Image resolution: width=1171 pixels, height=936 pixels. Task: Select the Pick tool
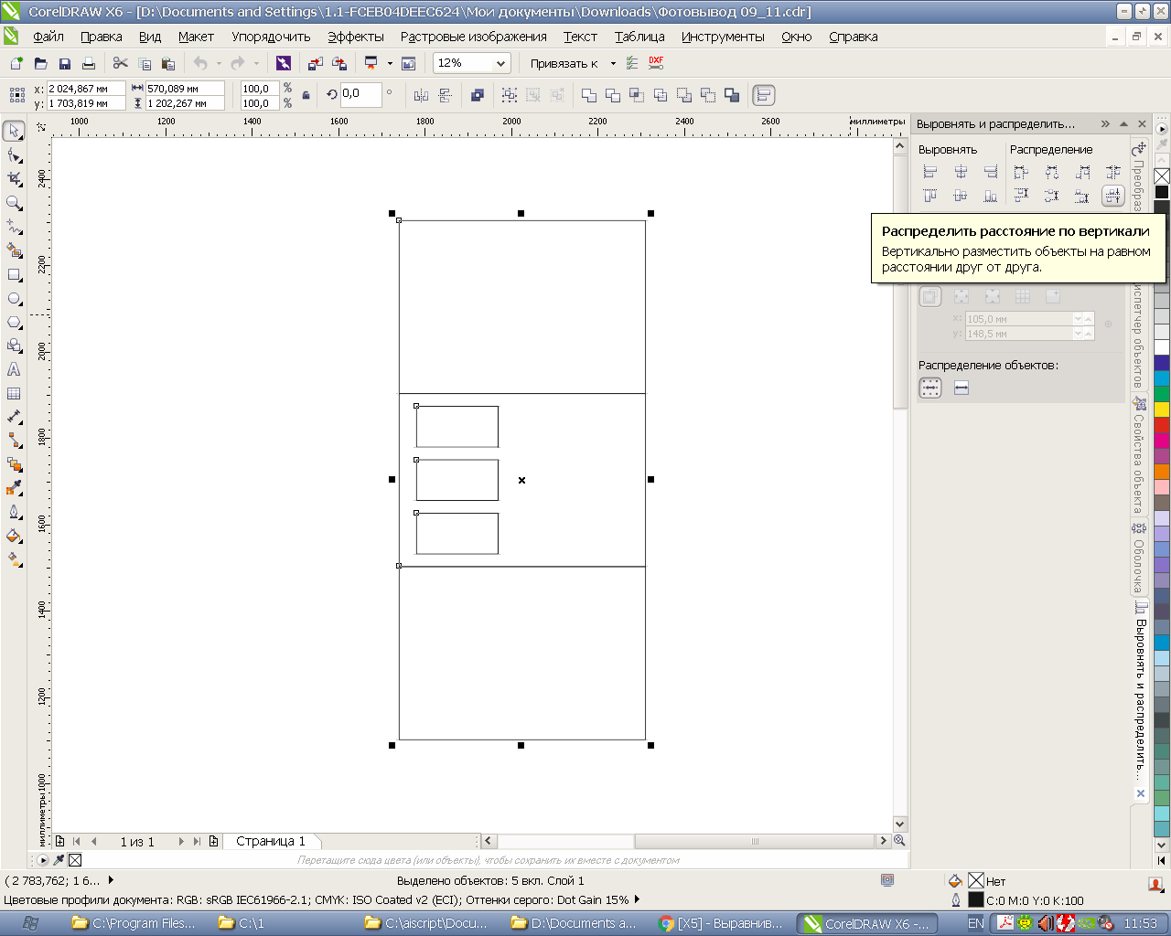14,132
